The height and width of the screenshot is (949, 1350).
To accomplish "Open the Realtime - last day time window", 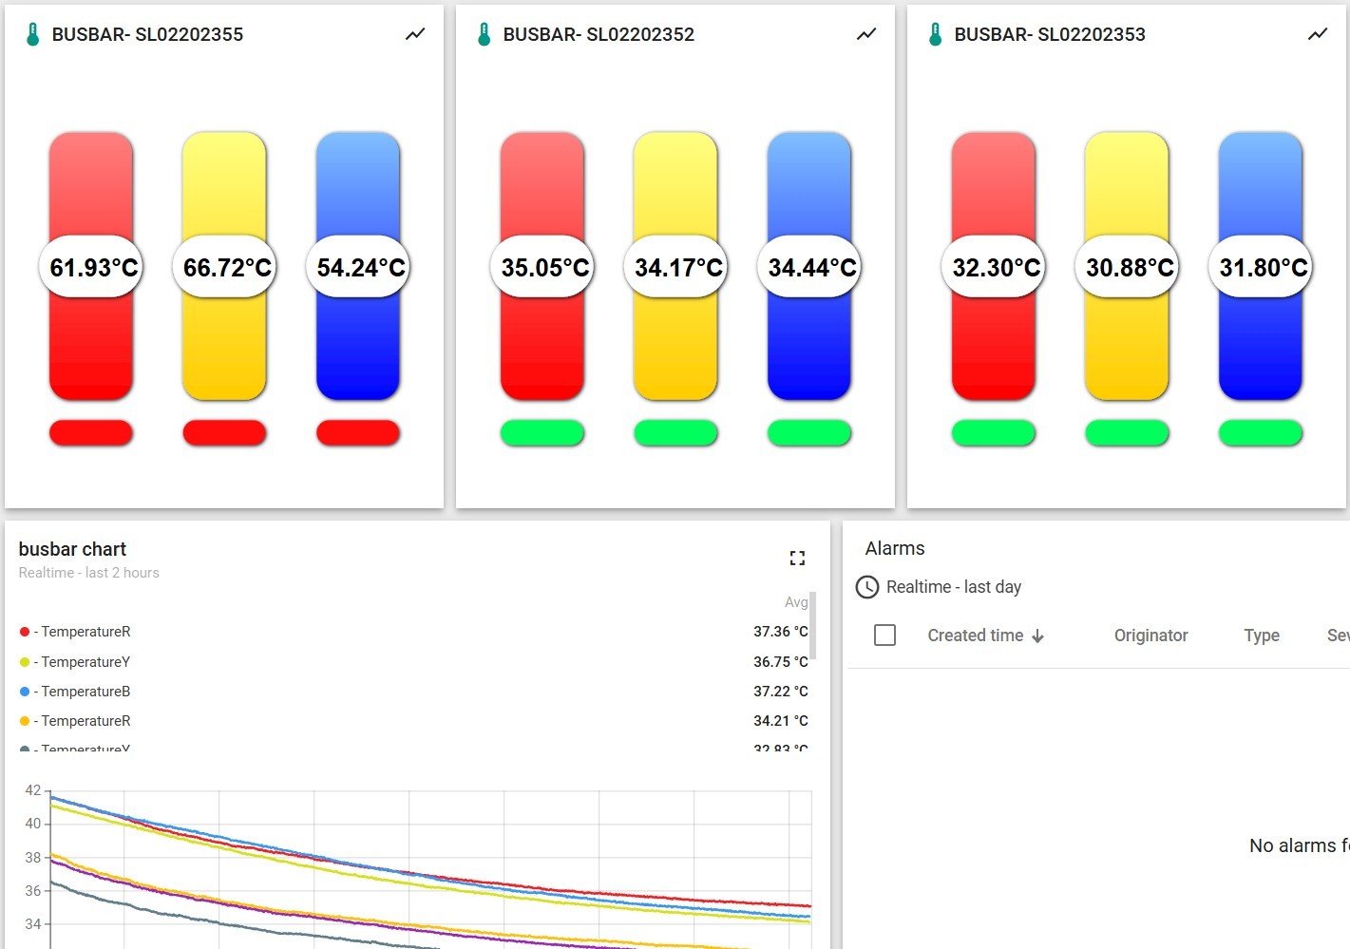I will [953, 587].
